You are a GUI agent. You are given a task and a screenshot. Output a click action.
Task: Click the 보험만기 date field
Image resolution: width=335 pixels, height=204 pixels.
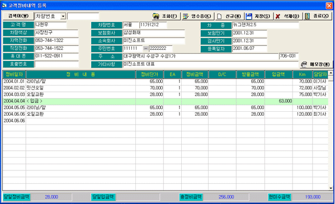pos(249,33)
